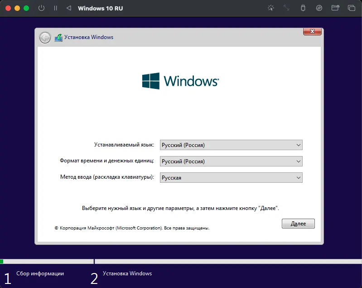Minimize the window with yellow button
362x288 pixels.
point(17,8)
